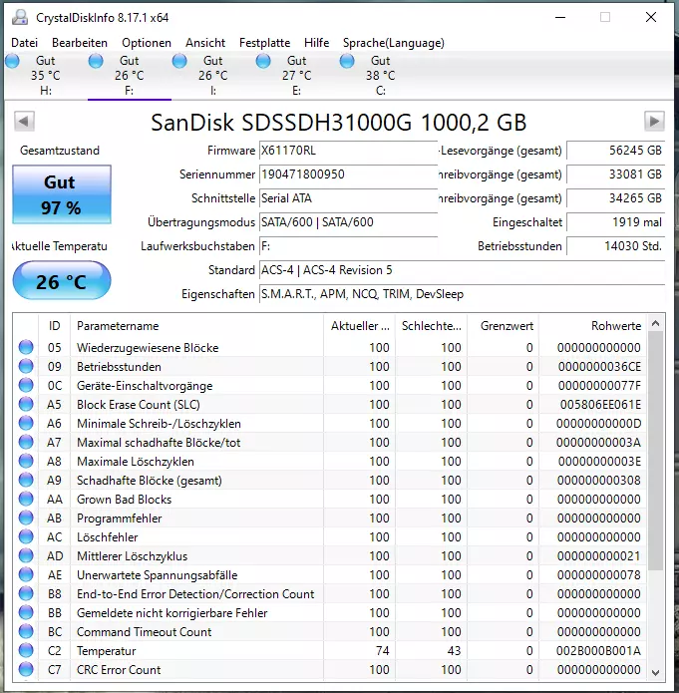The height and width of the screenshot is (693, 679).
Task: Click status icon for Block Erase Count
Action: (x=26, y=405)
